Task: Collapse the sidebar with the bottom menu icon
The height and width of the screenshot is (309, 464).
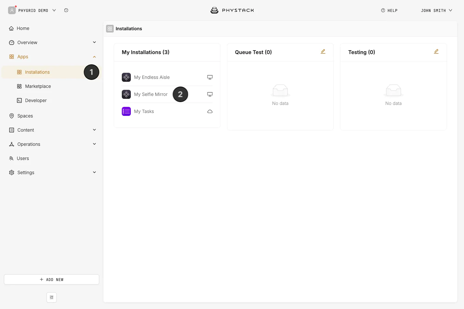Action: pos(52,297)
